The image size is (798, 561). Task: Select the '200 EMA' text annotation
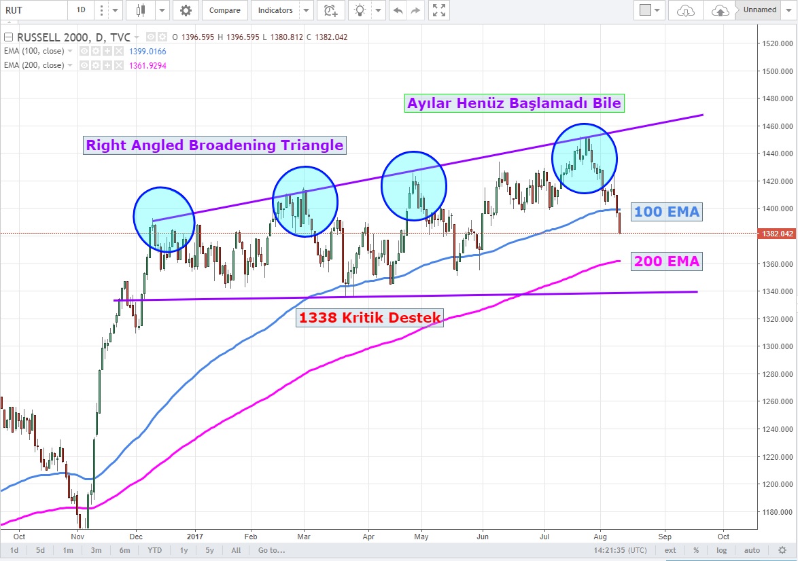tap(666, 261)
